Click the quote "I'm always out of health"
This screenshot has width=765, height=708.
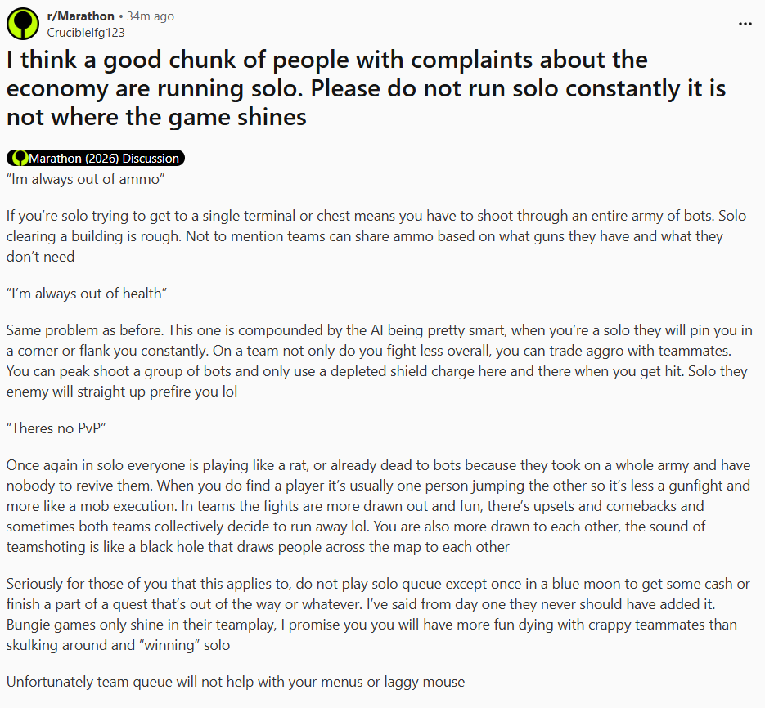(x=87, y=294)
